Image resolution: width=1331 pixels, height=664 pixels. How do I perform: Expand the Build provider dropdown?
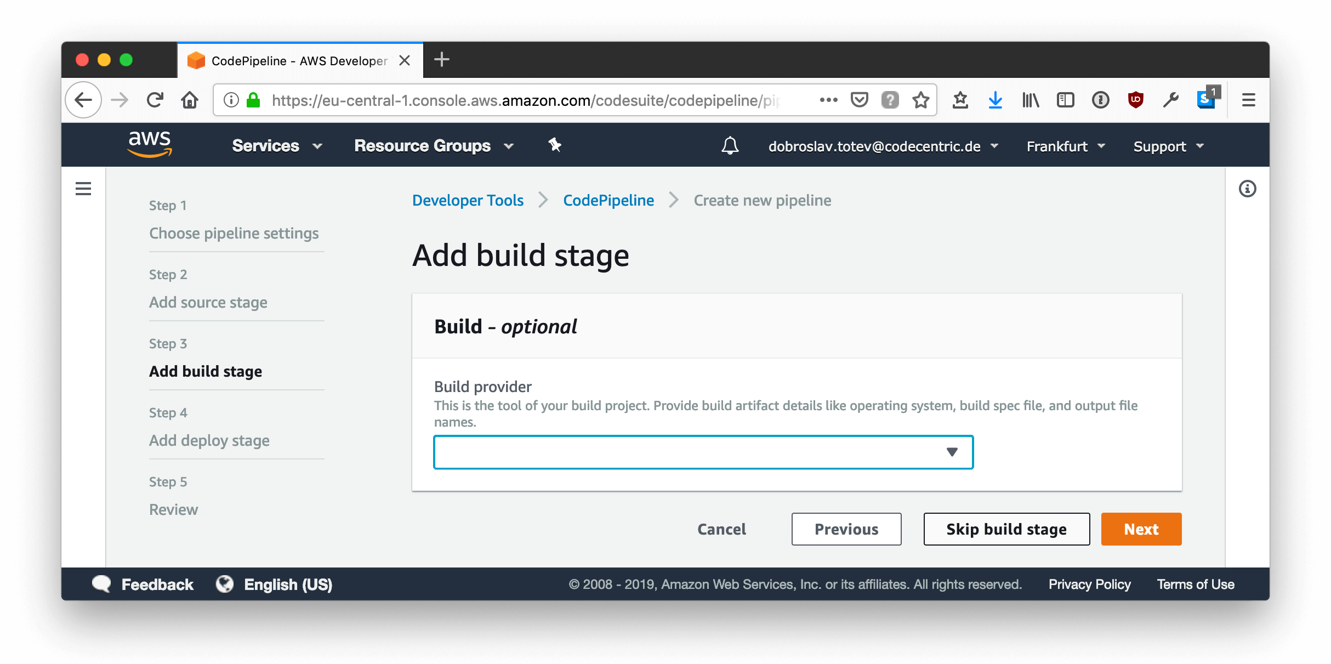point(703,452)
